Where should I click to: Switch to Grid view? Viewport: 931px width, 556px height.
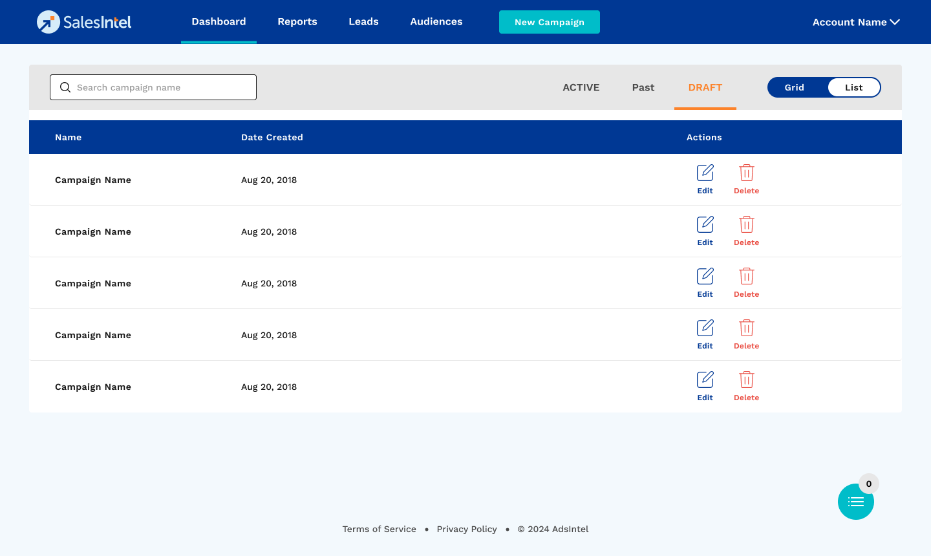point(795,87)
